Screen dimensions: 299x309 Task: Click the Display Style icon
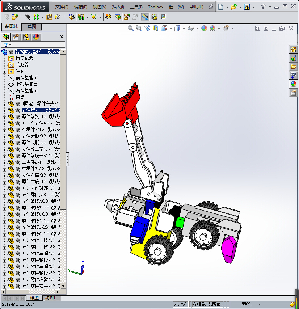click(x=177, y=28)
